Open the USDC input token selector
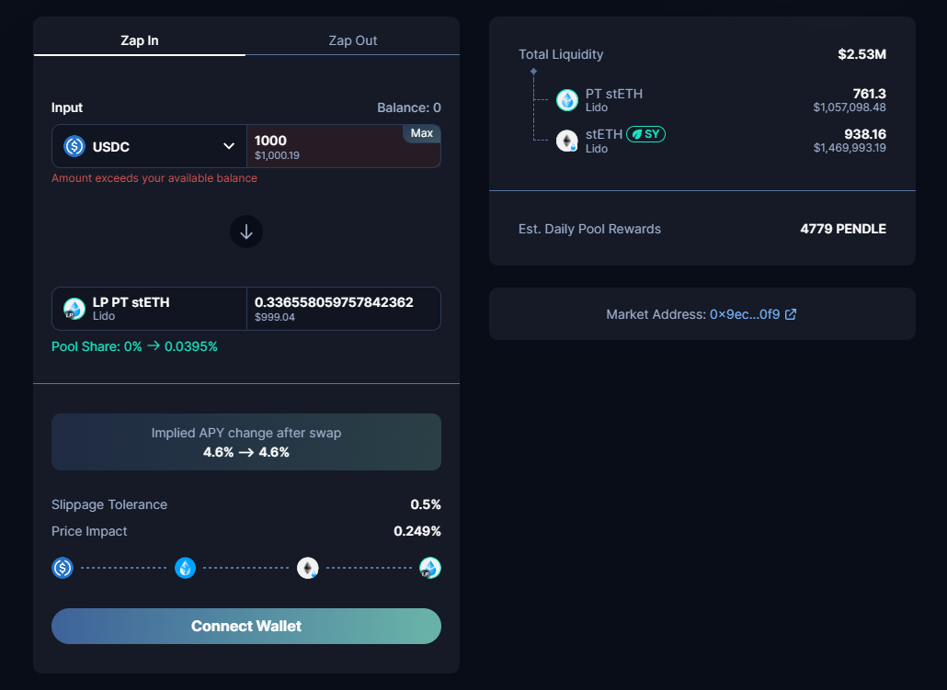This screenshot has height=690, width=947. point(149,146)
